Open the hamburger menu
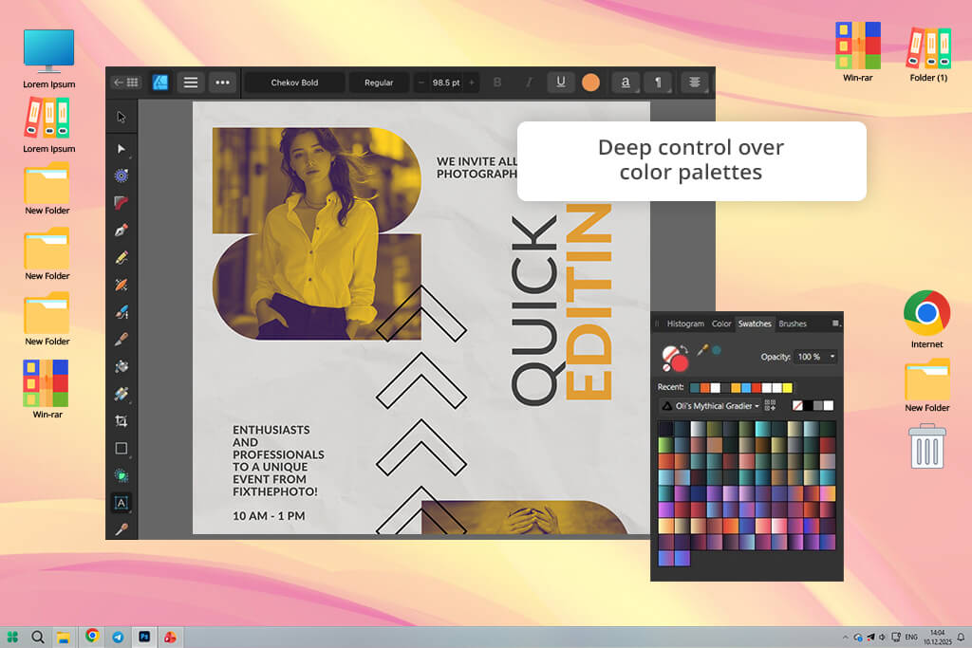The image size is (972, 648). tap(191, 83)
